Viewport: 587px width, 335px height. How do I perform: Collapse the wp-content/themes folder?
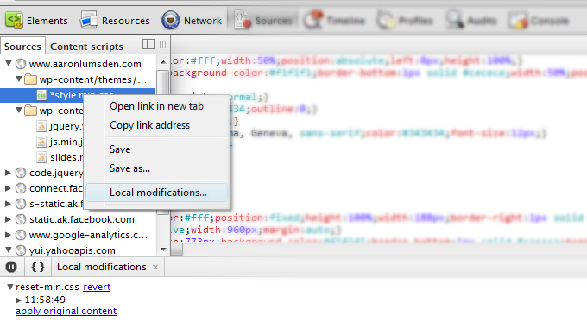point(18,79)
